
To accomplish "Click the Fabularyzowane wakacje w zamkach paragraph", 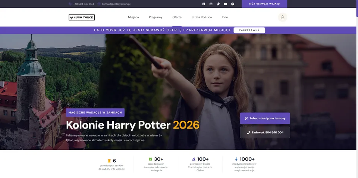I will point(114,138).
